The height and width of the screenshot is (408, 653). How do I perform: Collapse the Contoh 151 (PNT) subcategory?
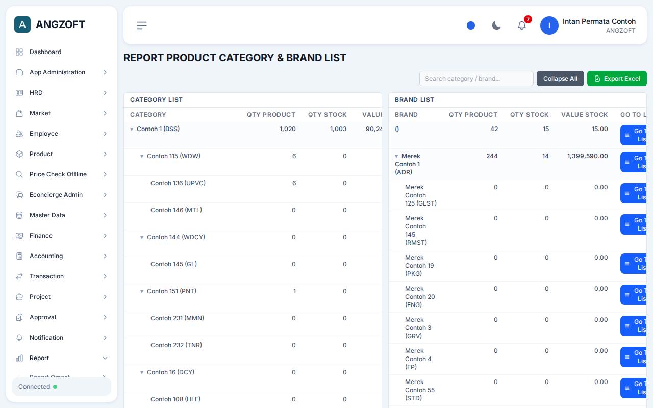142,292
